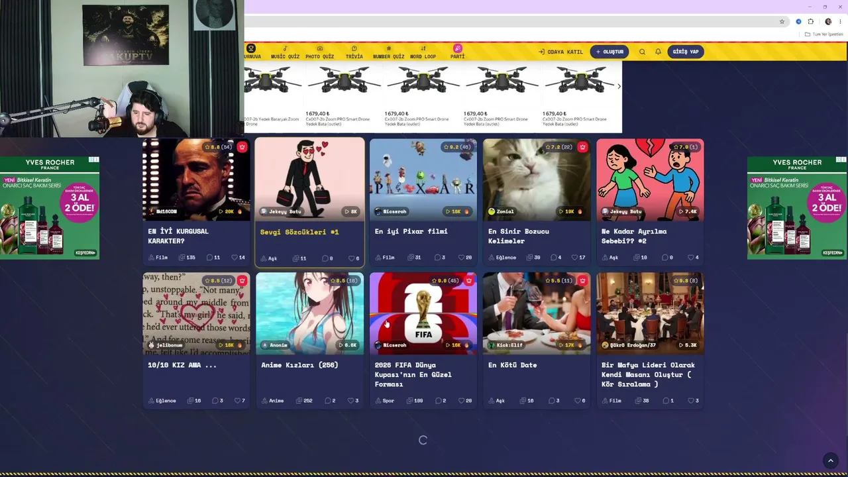Open the Parti tab
The image size is (848, 477).
coord(457,52)
